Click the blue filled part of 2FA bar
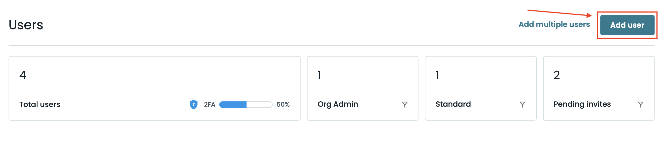Image resolution: width=661 pixels, height=143 pixels. tap(233, 105)
